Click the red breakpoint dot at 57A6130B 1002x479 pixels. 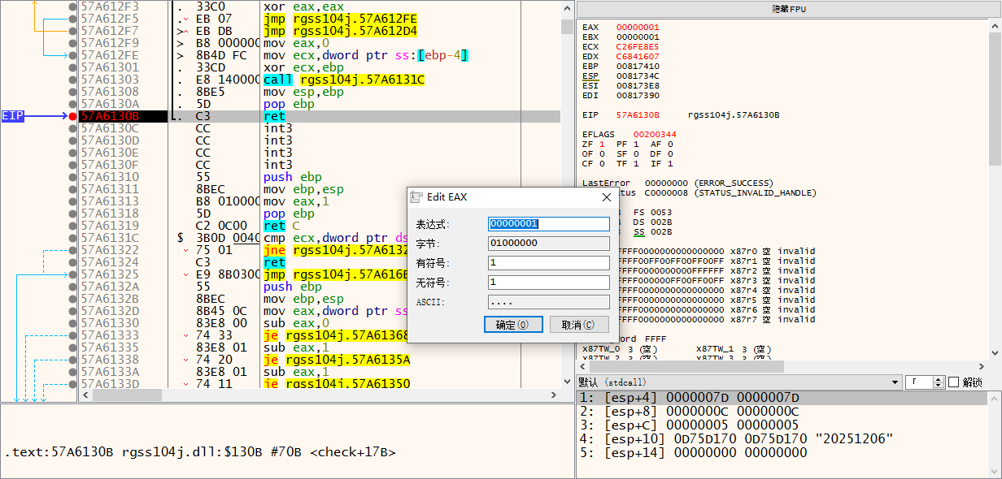coord(73,116)
